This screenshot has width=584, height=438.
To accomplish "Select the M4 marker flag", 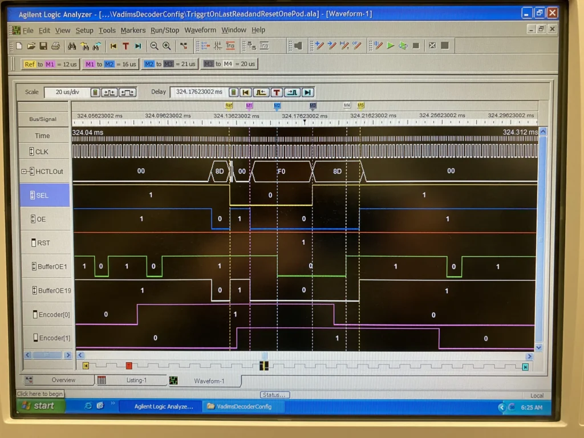I will (347, 105).
